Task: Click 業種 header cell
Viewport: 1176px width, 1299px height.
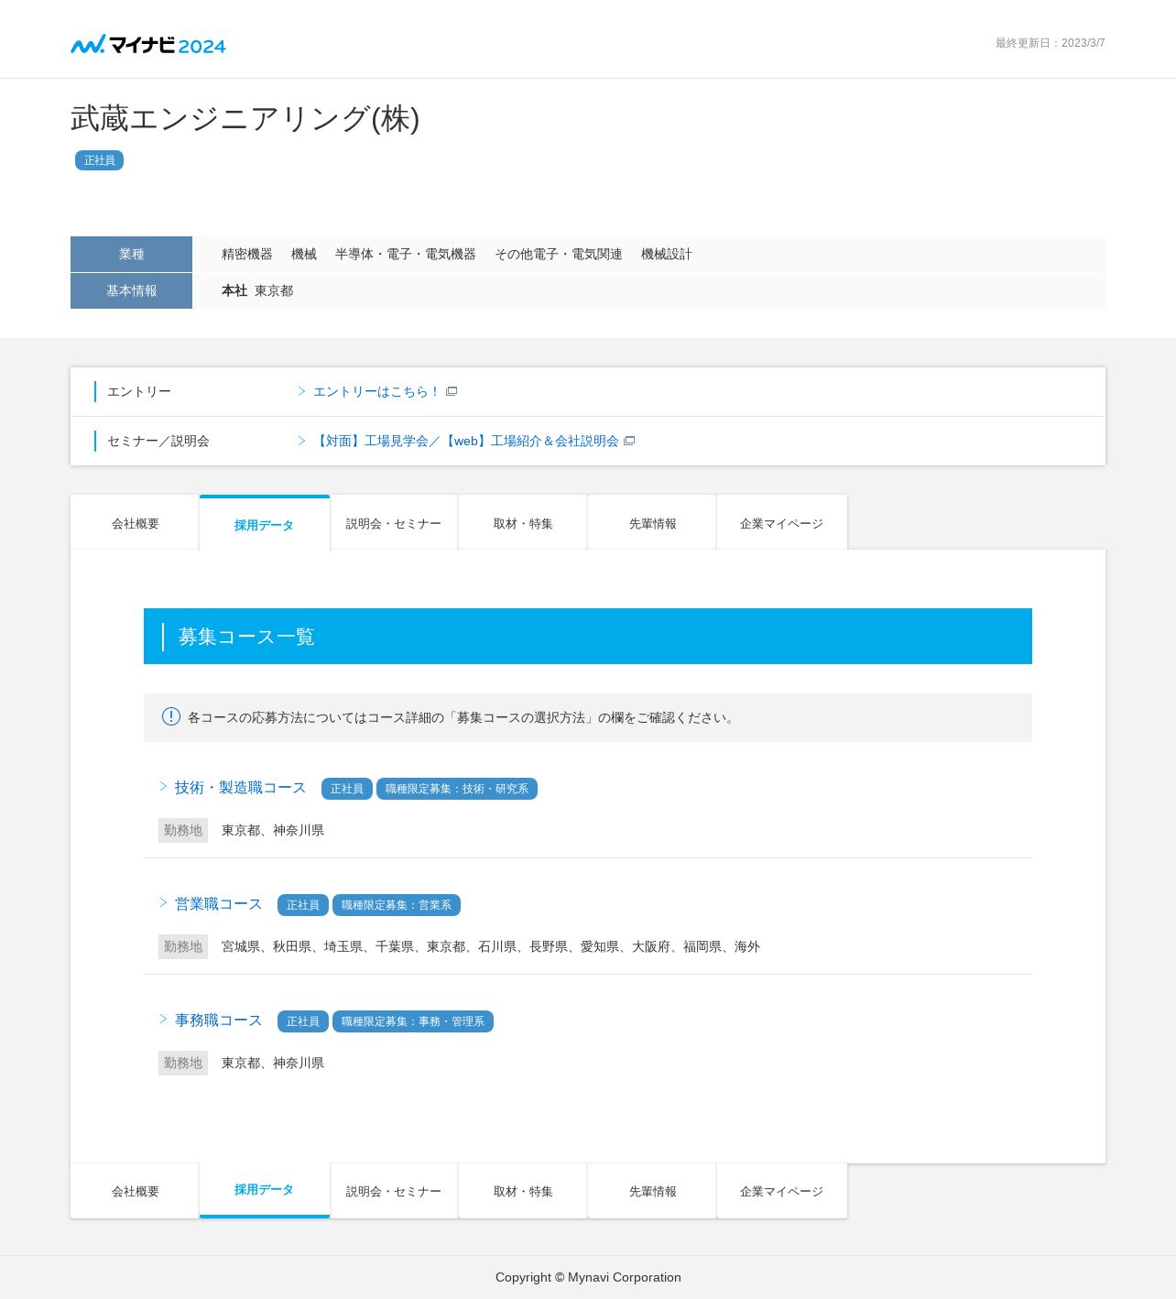Action: pyautogui.click(x=131, y=255)
